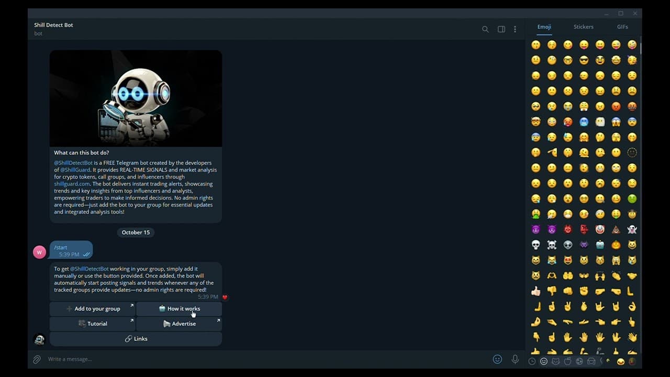Viewport: 670px width, 377px height.
Task: Click the smiley emoji button beside message field
Action: point(497,359)
